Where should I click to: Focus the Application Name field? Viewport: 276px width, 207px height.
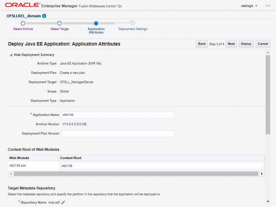click(x=118, y=115)
